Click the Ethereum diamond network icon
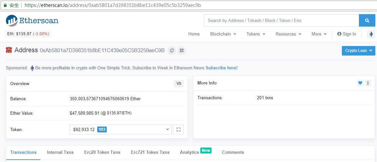 point(371,34)
